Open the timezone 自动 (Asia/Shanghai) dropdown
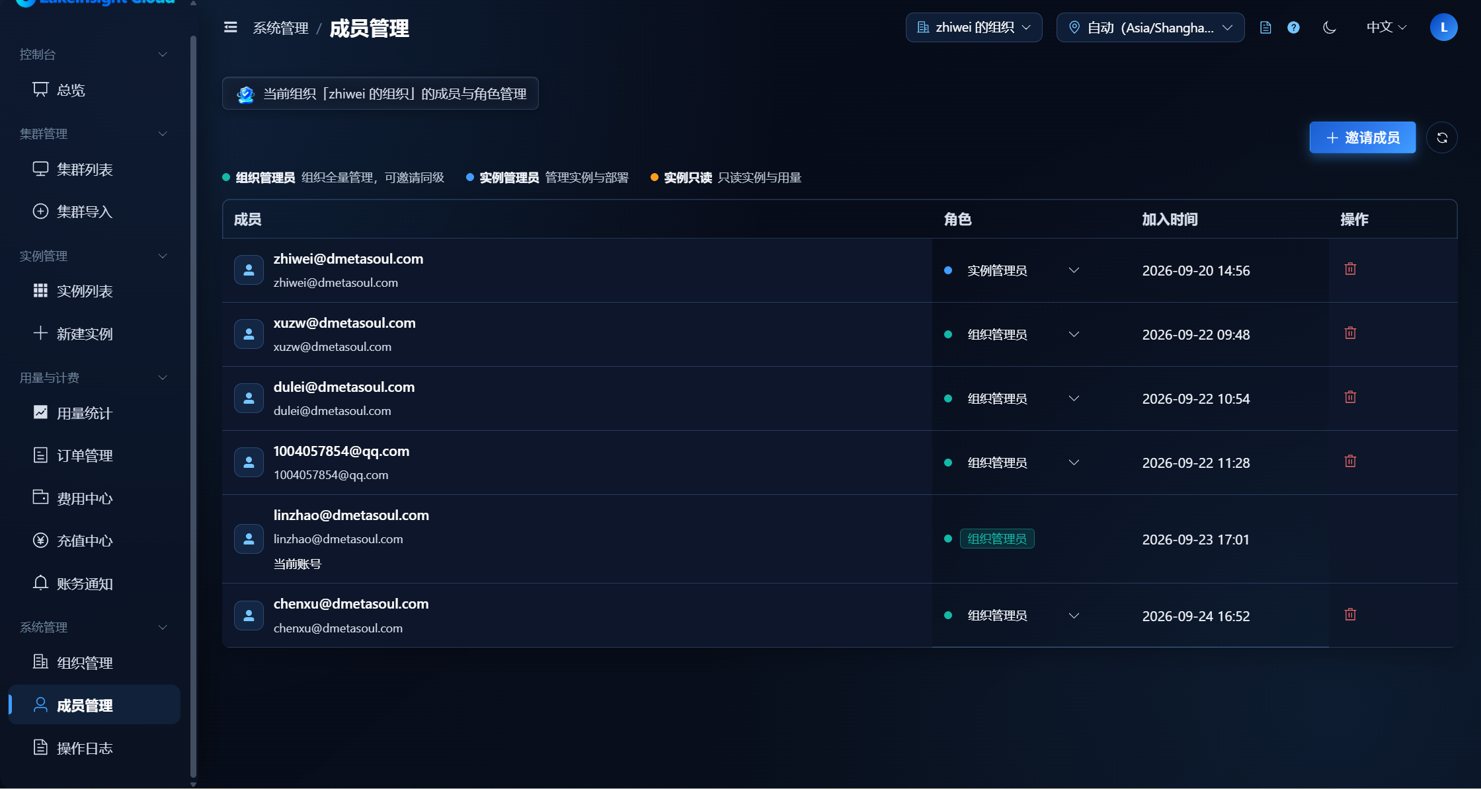Image resolution: width=1481 pixels, height=789 pixels. click(1150, 27)
